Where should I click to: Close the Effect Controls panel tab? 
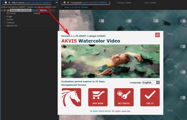tap(3, 3)
